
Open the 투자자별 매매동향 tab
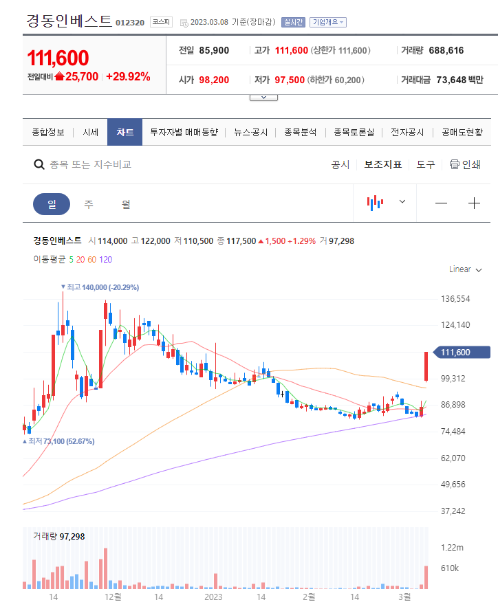click(184, 132)
